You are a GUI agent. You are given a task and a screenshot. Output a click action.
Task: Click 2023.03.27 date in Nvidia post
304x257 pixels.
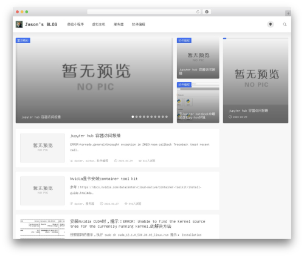(111, 204)
